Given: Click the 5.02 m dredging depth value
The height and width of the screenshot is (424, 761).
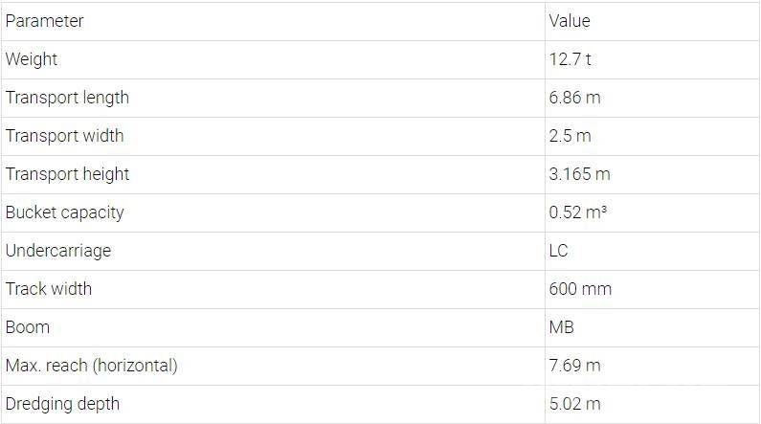Looking at the screenshot, I should (x=574, y=404).
